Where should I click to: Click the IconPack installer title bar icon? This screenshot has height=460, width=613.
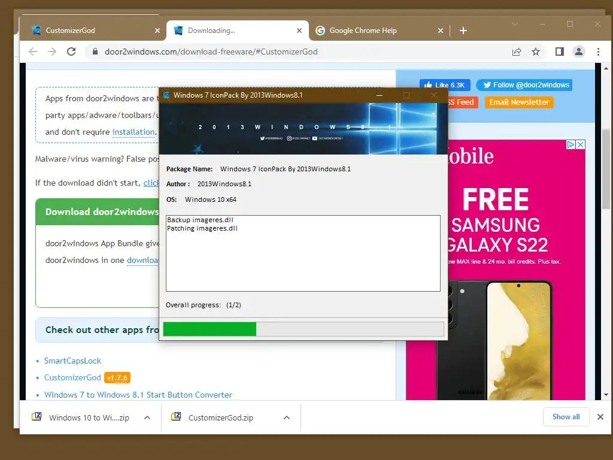tap(166, 95)
